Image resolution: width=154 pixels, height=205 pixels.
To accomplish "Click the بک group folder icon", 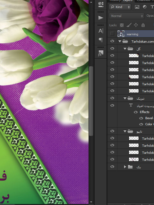I will pos(130,167).
